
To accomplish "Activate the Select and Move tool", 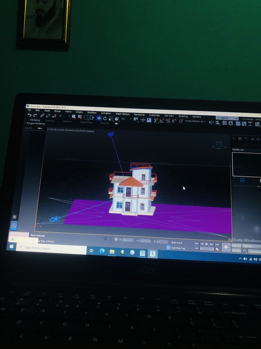I will [x=99, y=118].
